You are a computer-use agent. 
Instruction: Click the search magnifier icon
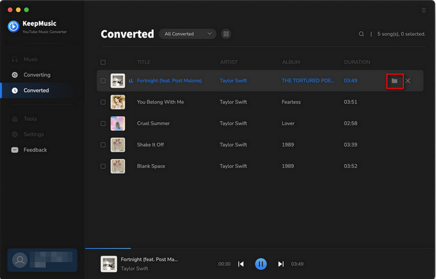(x=361, y=34)
